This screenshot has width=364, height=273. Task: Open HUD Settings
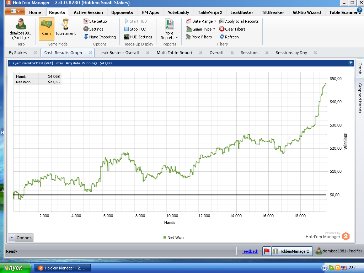[138, 37]
